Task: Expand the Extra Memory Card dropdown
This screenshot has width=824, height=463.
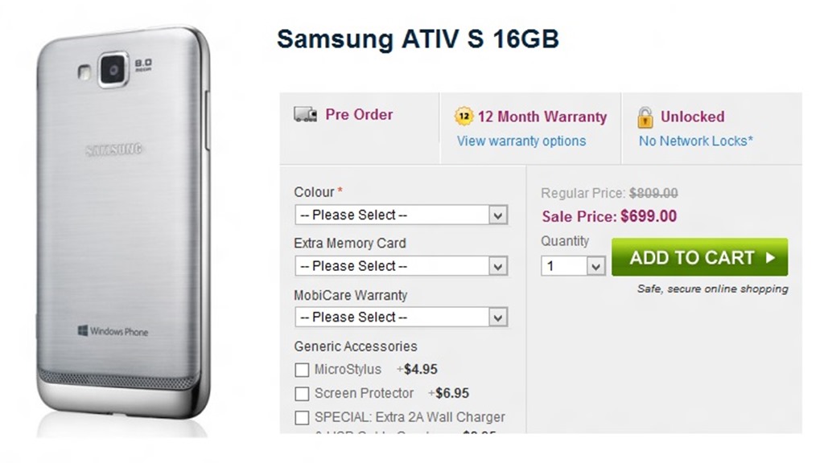Action: (401, 266)
